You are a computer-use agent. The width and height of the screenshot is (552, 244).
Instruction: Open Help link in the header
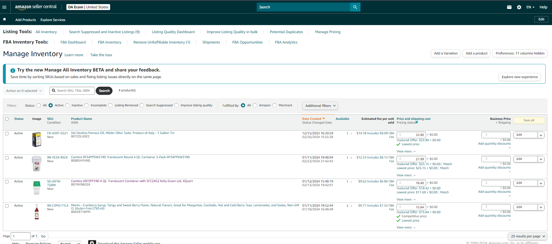pos(543,7)
